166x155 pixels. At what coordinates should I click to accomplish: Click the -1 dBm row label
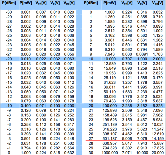[9, 148]
